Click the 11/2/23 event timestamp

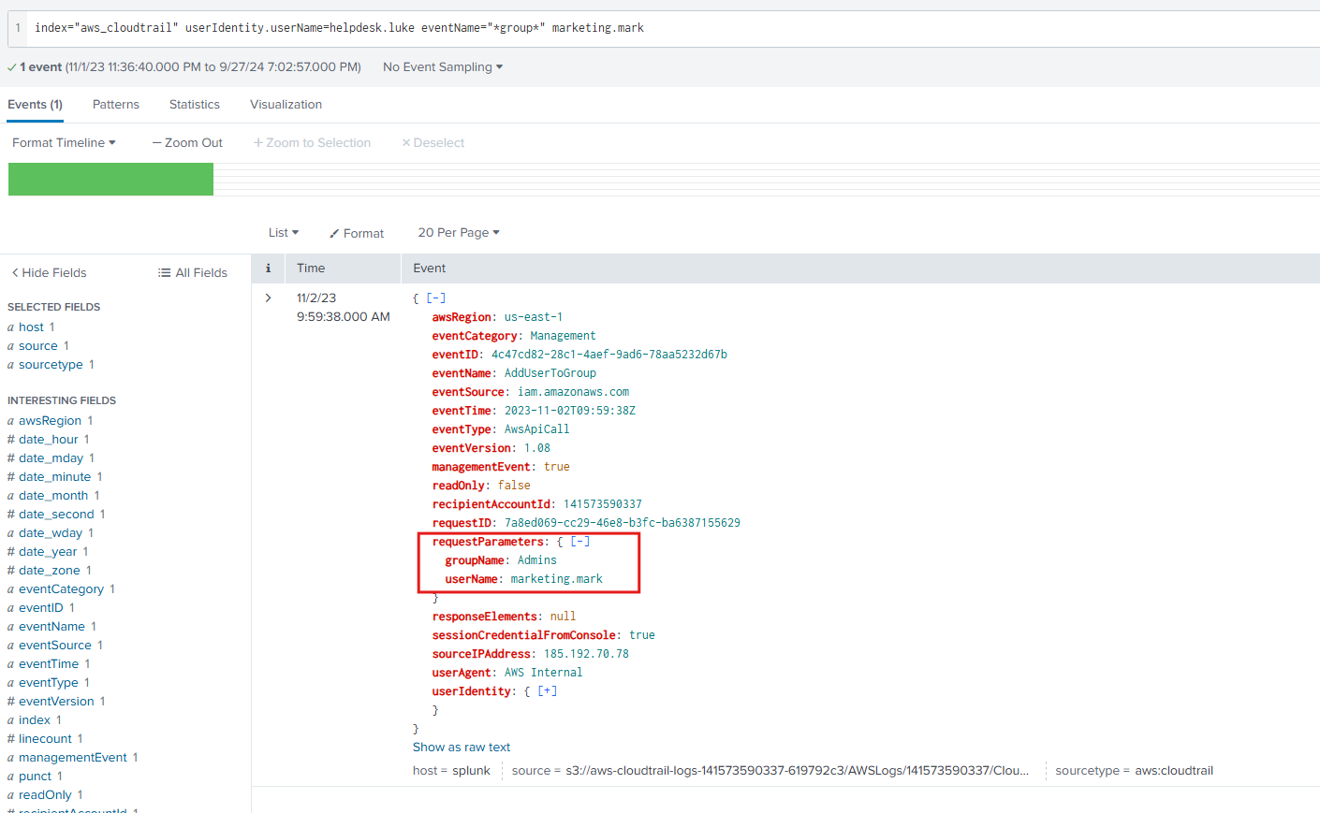point(344,308)
